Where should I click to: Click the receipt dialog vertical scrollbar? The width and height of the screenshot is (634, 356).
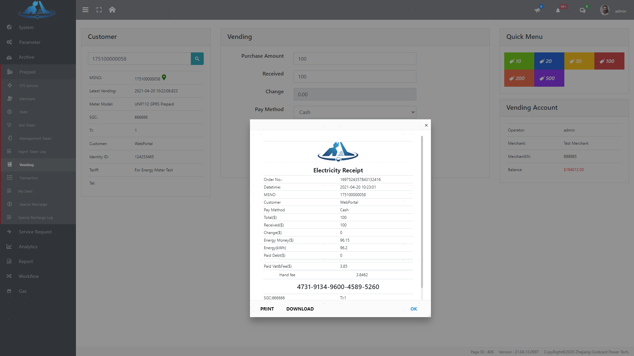pyautogui.click(x=422, y=211)
